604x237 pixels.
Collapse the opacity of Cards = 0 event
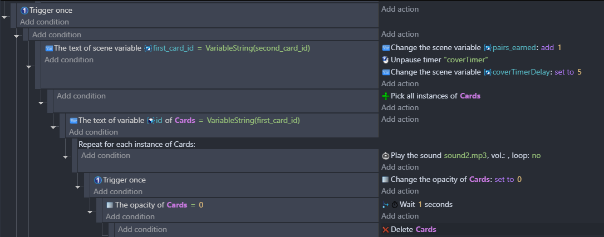(90, 211)
